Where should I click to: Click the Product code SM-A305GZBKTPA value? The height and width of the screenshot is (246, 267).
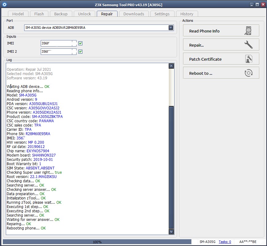47,117
